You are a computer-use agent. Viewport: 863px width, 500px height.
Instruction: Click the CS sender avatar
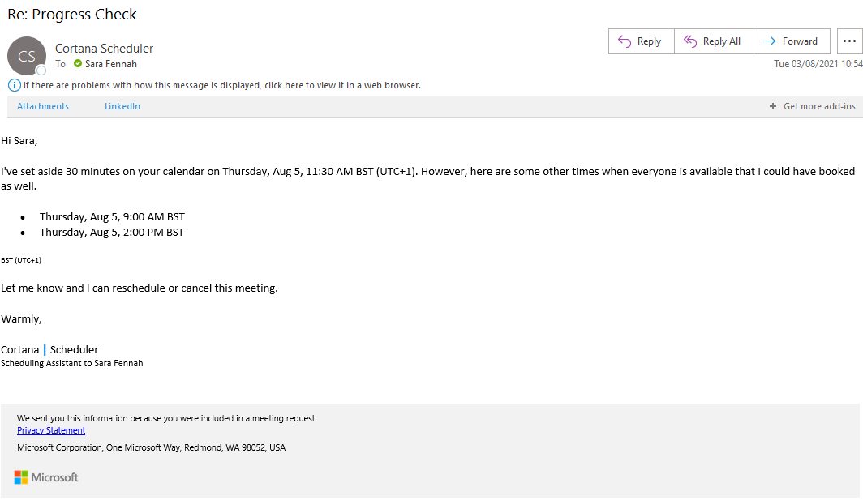tap(27, 56)
